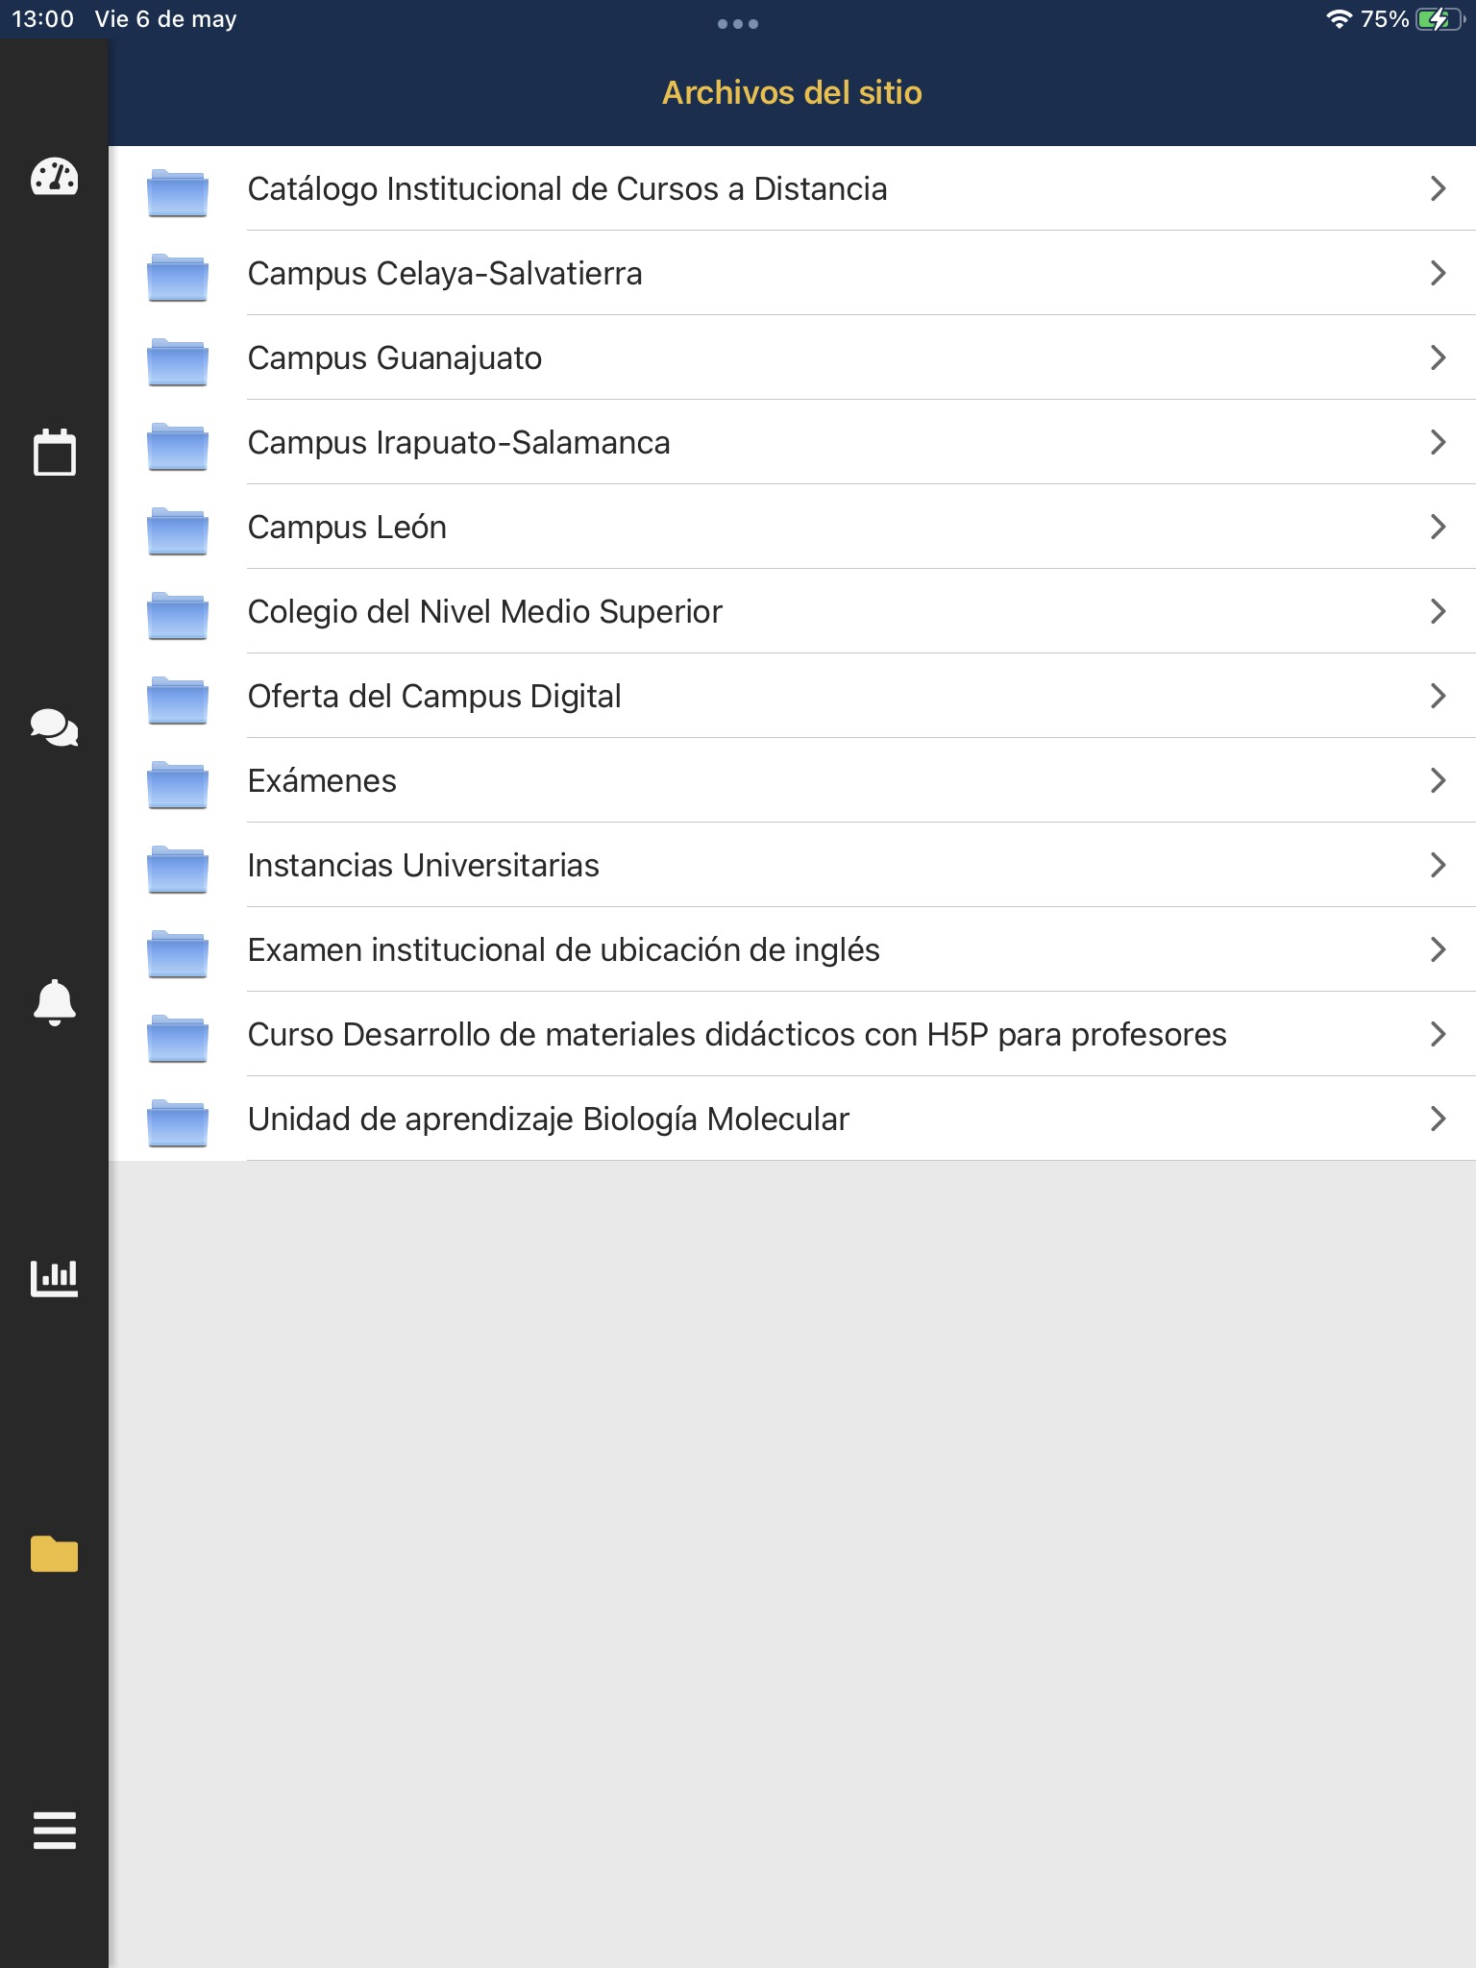Open Oferta del Campus Digital folder
1476x1968 pixels.
[792, 696]
